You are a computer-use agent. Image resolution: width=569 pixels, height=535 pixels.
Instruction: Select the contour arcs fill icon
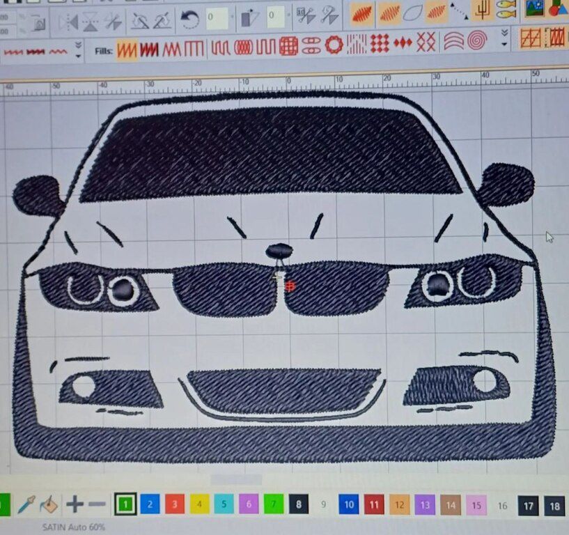point(453,41)
